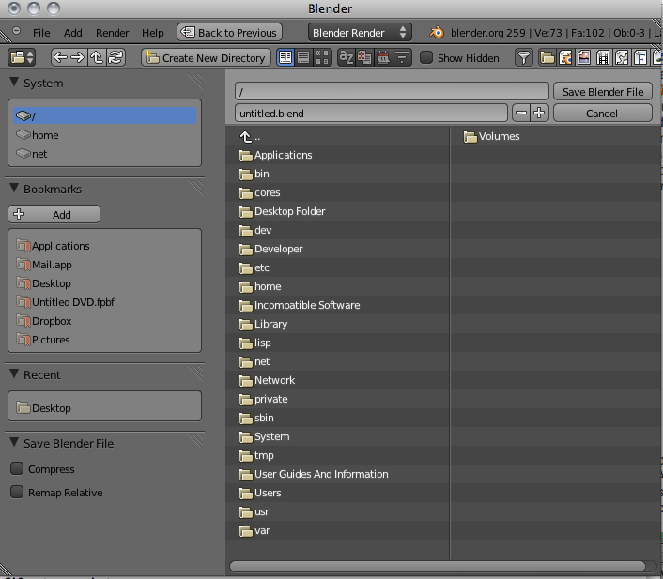This screenshot has height=579, width=663.
Task: Open the Applications bookmark
Action: (104, 246)
